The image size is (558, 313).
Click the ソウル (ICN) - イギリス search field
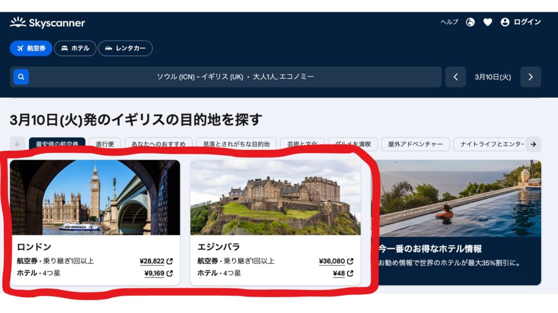[235, 77]
